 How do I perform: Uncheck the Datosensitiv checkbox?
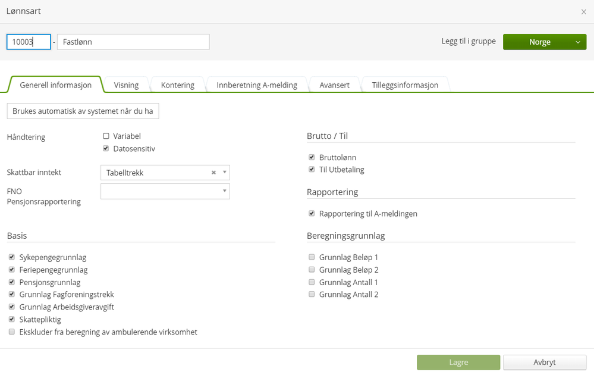point(106,149)
